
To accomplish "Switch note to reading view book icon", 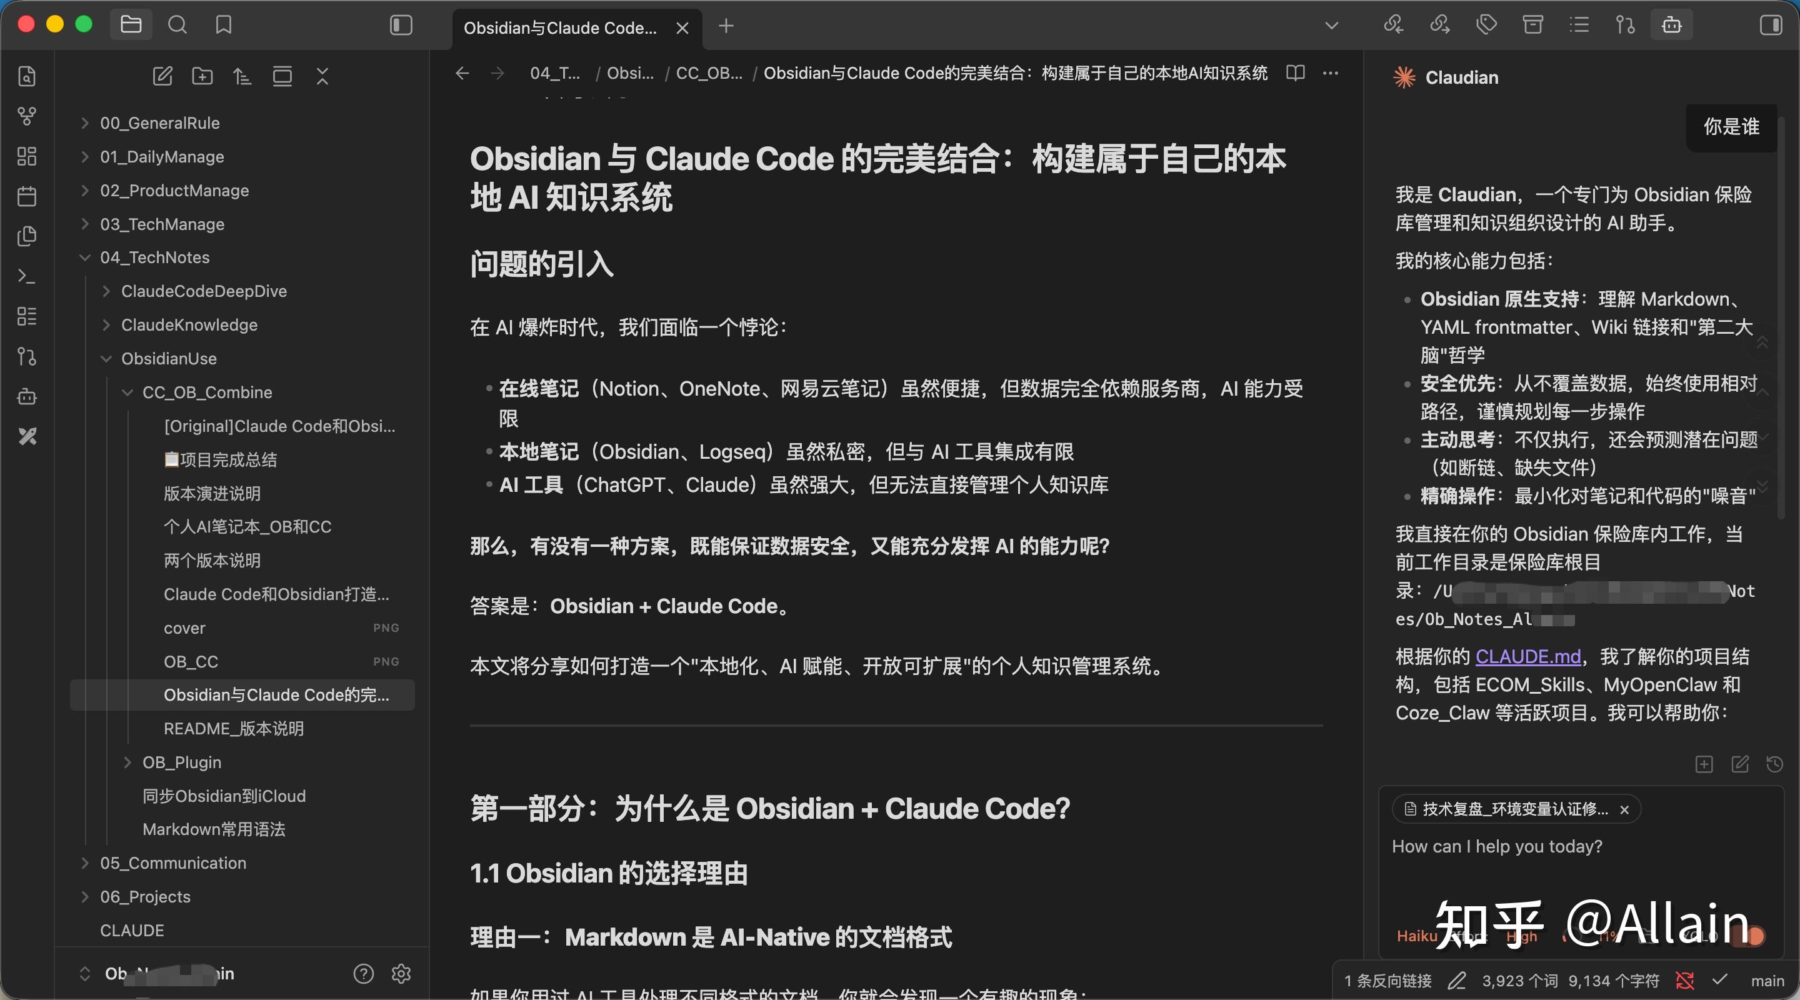I will pos(1296,72).
